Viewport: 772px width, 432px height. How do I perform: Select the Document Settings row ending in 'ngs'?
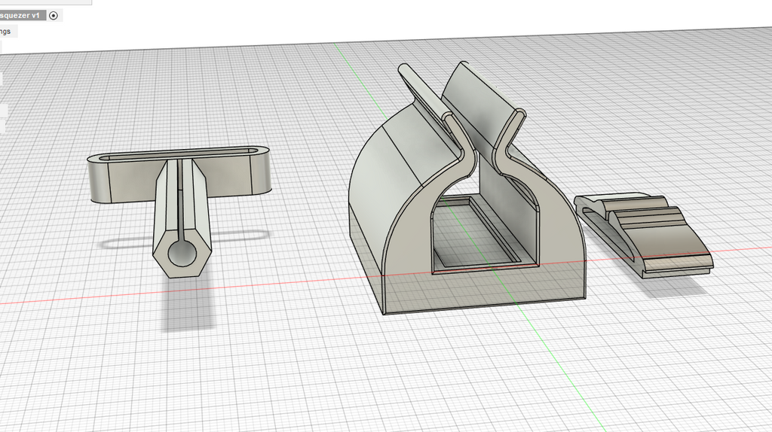8,32
